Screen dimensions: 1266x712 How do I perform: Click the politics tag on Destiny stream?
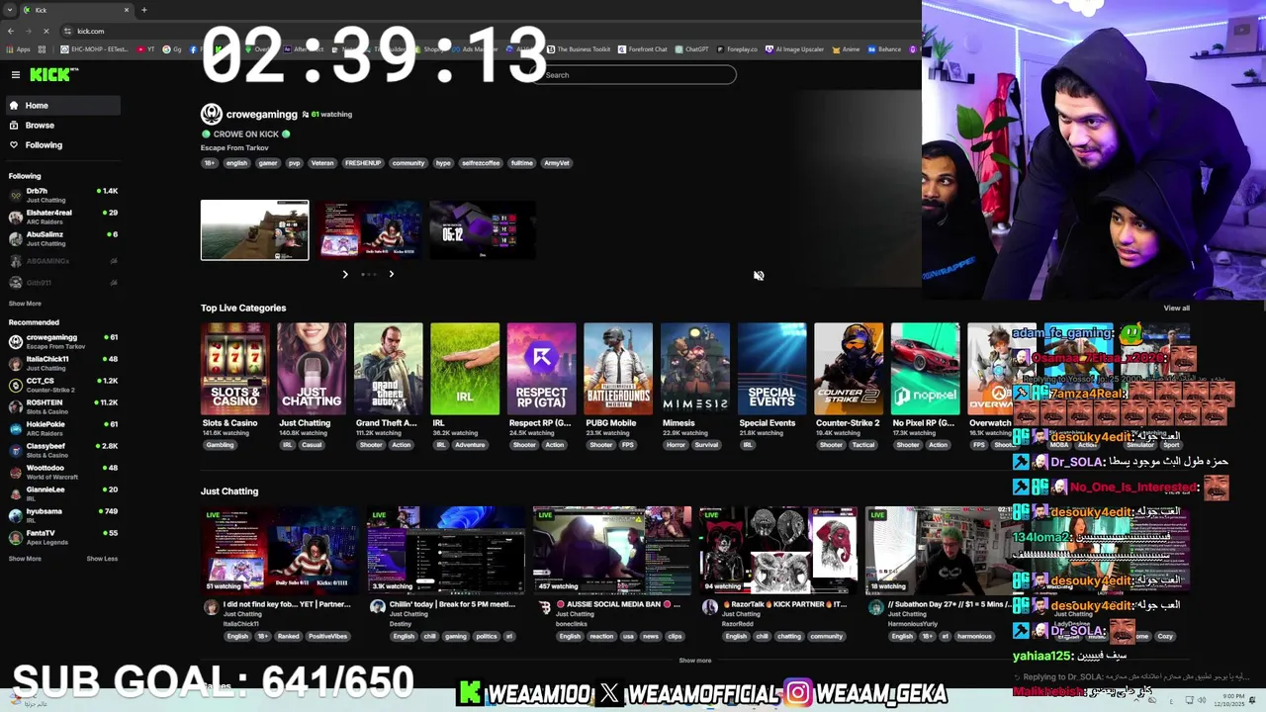487,637
